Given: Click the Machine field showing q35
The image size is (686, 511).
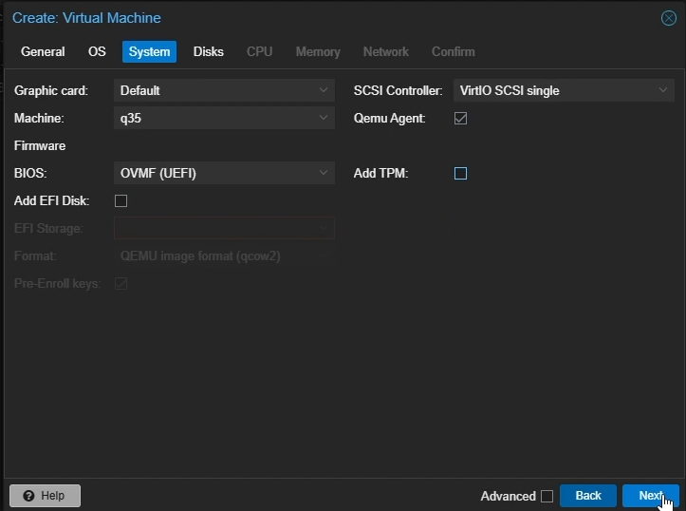Looking at the screenshot, I should click(x=213, y=119).
